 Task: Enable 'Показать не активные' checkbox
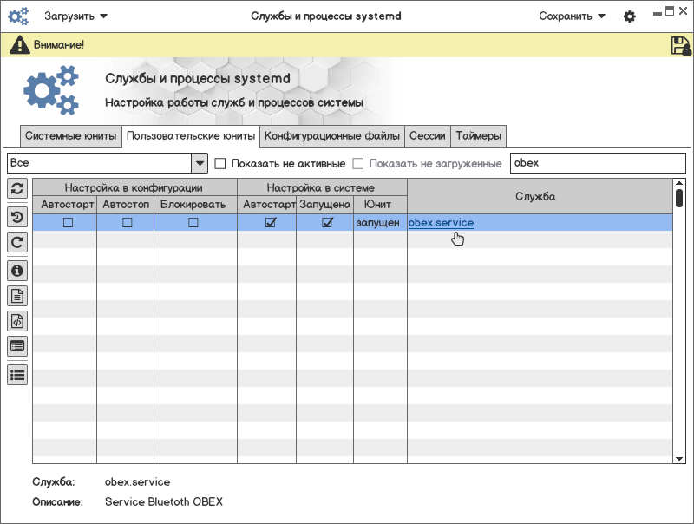[220, 164]
